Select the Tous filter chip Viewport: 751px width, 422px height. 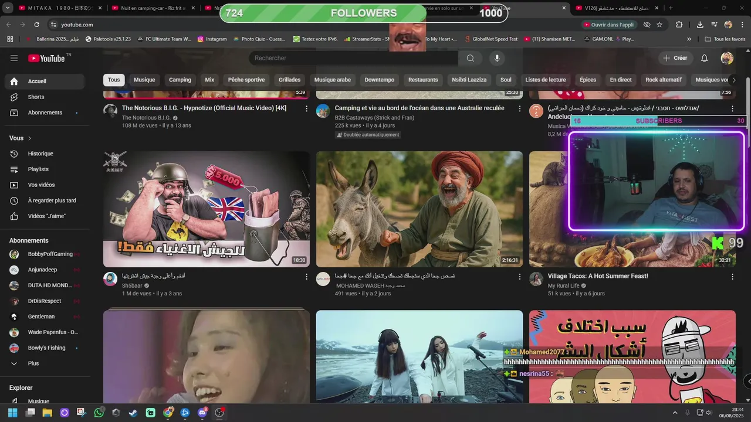(114, 80)
